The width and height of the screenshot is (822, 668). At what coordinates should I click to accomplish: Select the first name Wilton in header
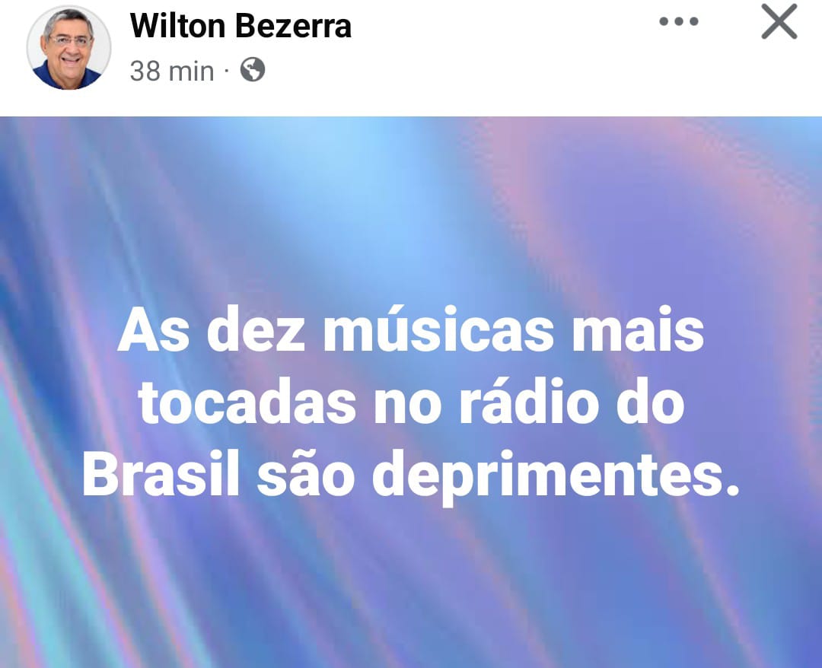pyautogui.click(x=177, y=25)
